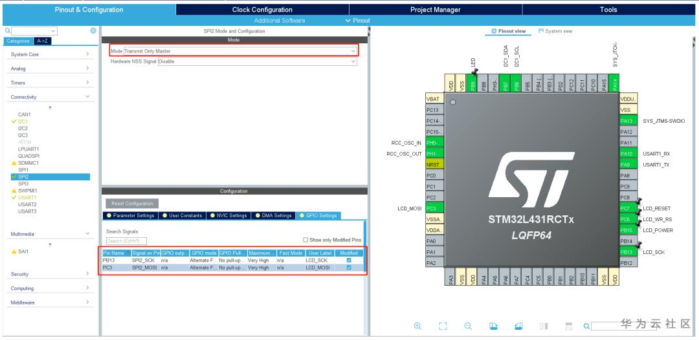
Task: Select CAN1 peripheral
Action: (24, 114)
